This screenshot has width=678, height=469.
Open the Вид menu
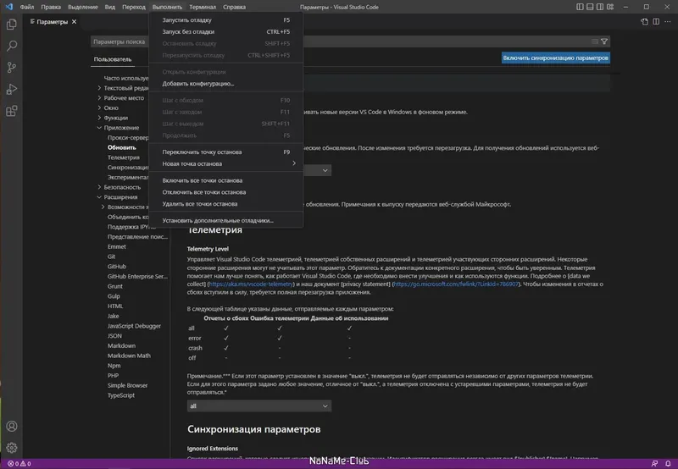[x=110, y=7]
